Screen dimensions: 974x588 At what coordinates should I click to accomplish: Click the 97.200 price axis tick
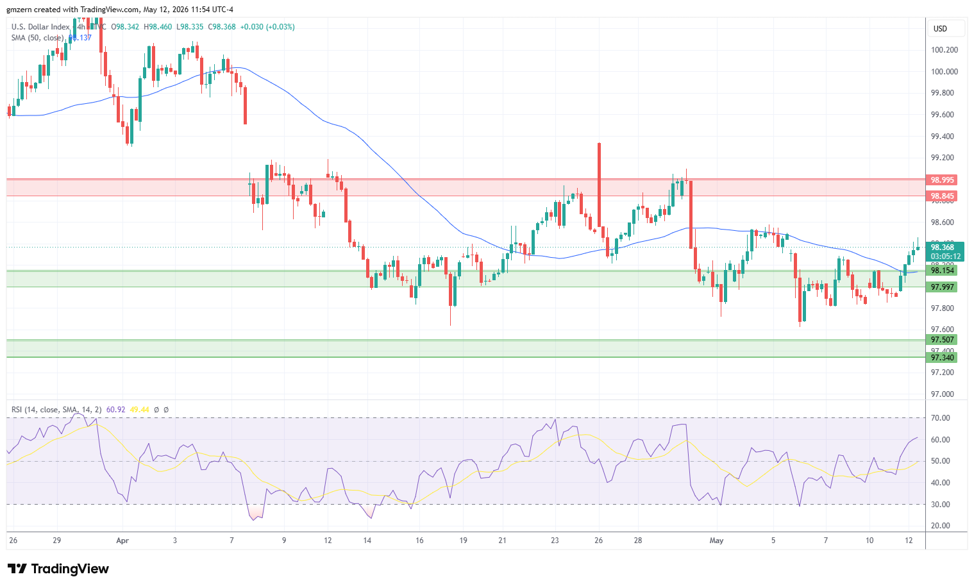(x=943, y=373)
